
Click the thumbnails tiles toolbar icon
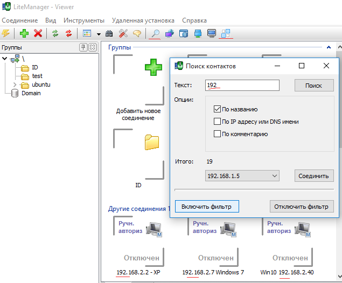click(226, 33)
